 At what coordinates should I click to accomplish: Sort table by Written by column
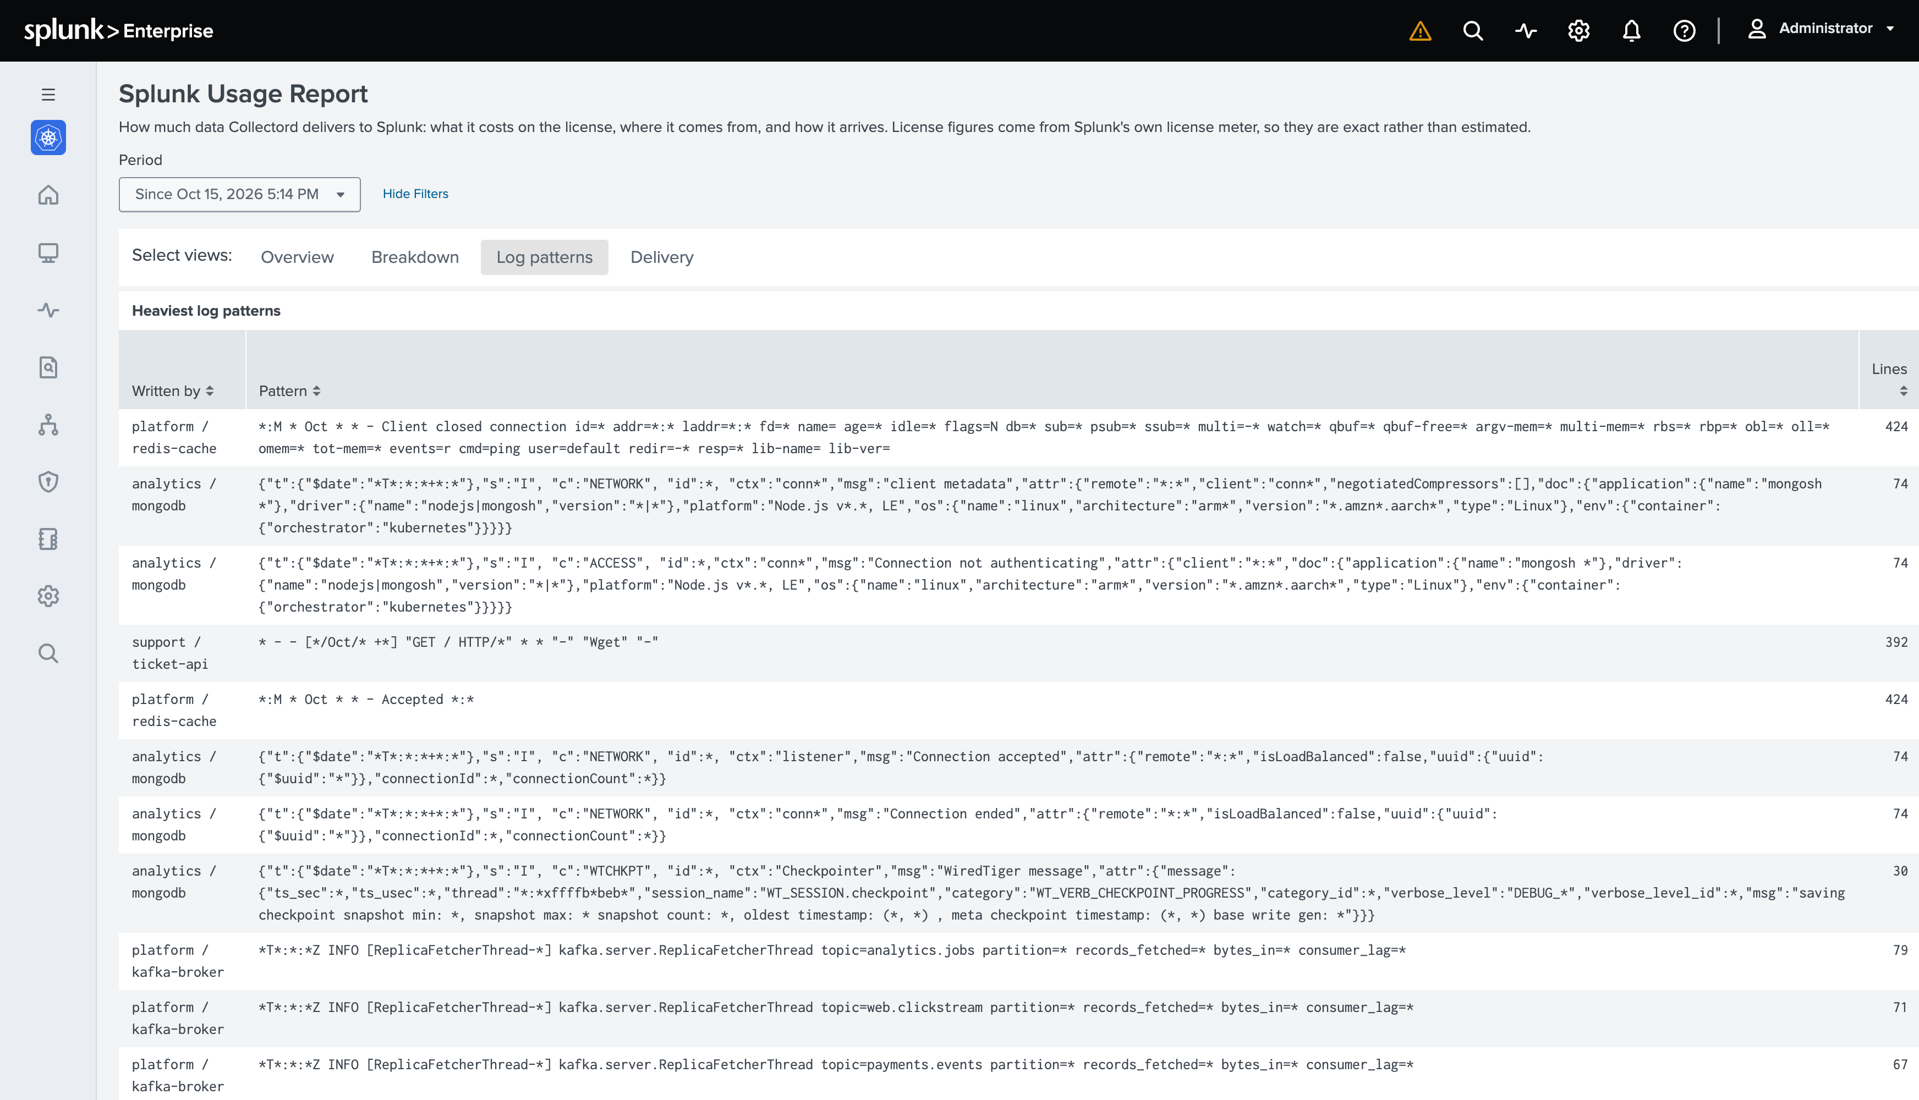pos(173,391)
